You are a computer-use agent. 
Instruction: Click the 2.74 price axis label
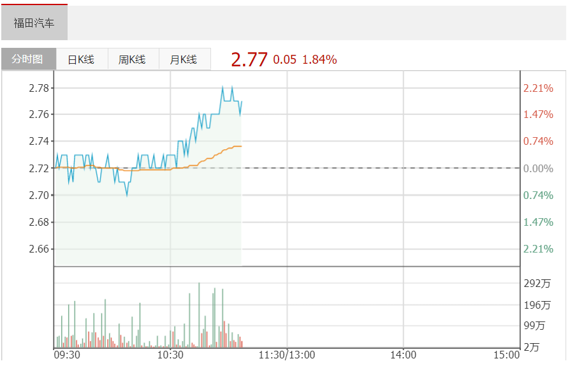(39, 141)
